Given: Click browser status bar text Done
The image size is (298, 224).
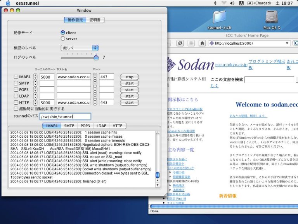Looking at the screenshot, I should coord(154,211).
